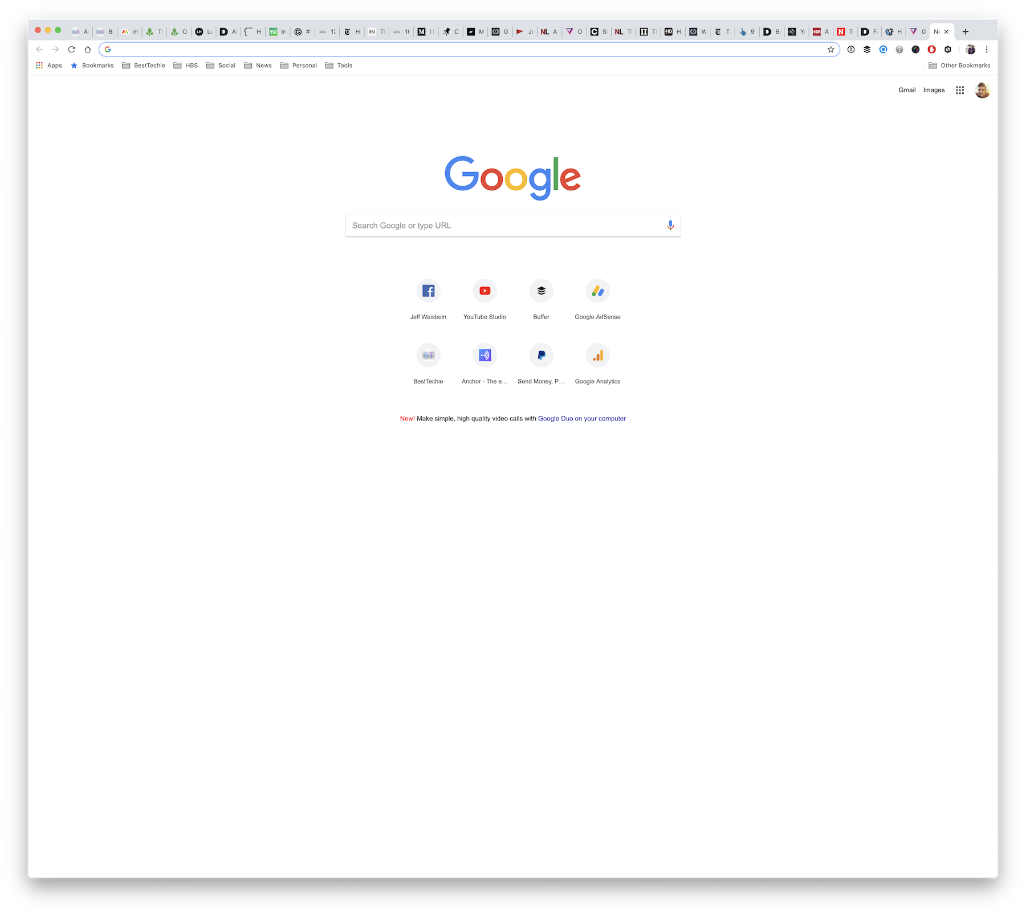
Task: Open the Gmail link
Action: [907, 90]
